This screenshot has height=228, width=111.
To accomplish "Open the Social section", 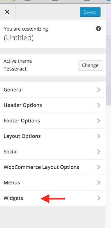I will 53,152.
